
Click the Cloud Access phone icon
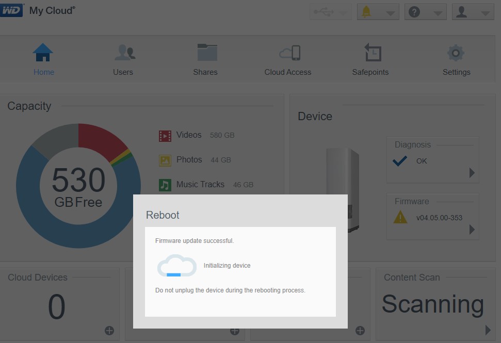coord(290,53)
